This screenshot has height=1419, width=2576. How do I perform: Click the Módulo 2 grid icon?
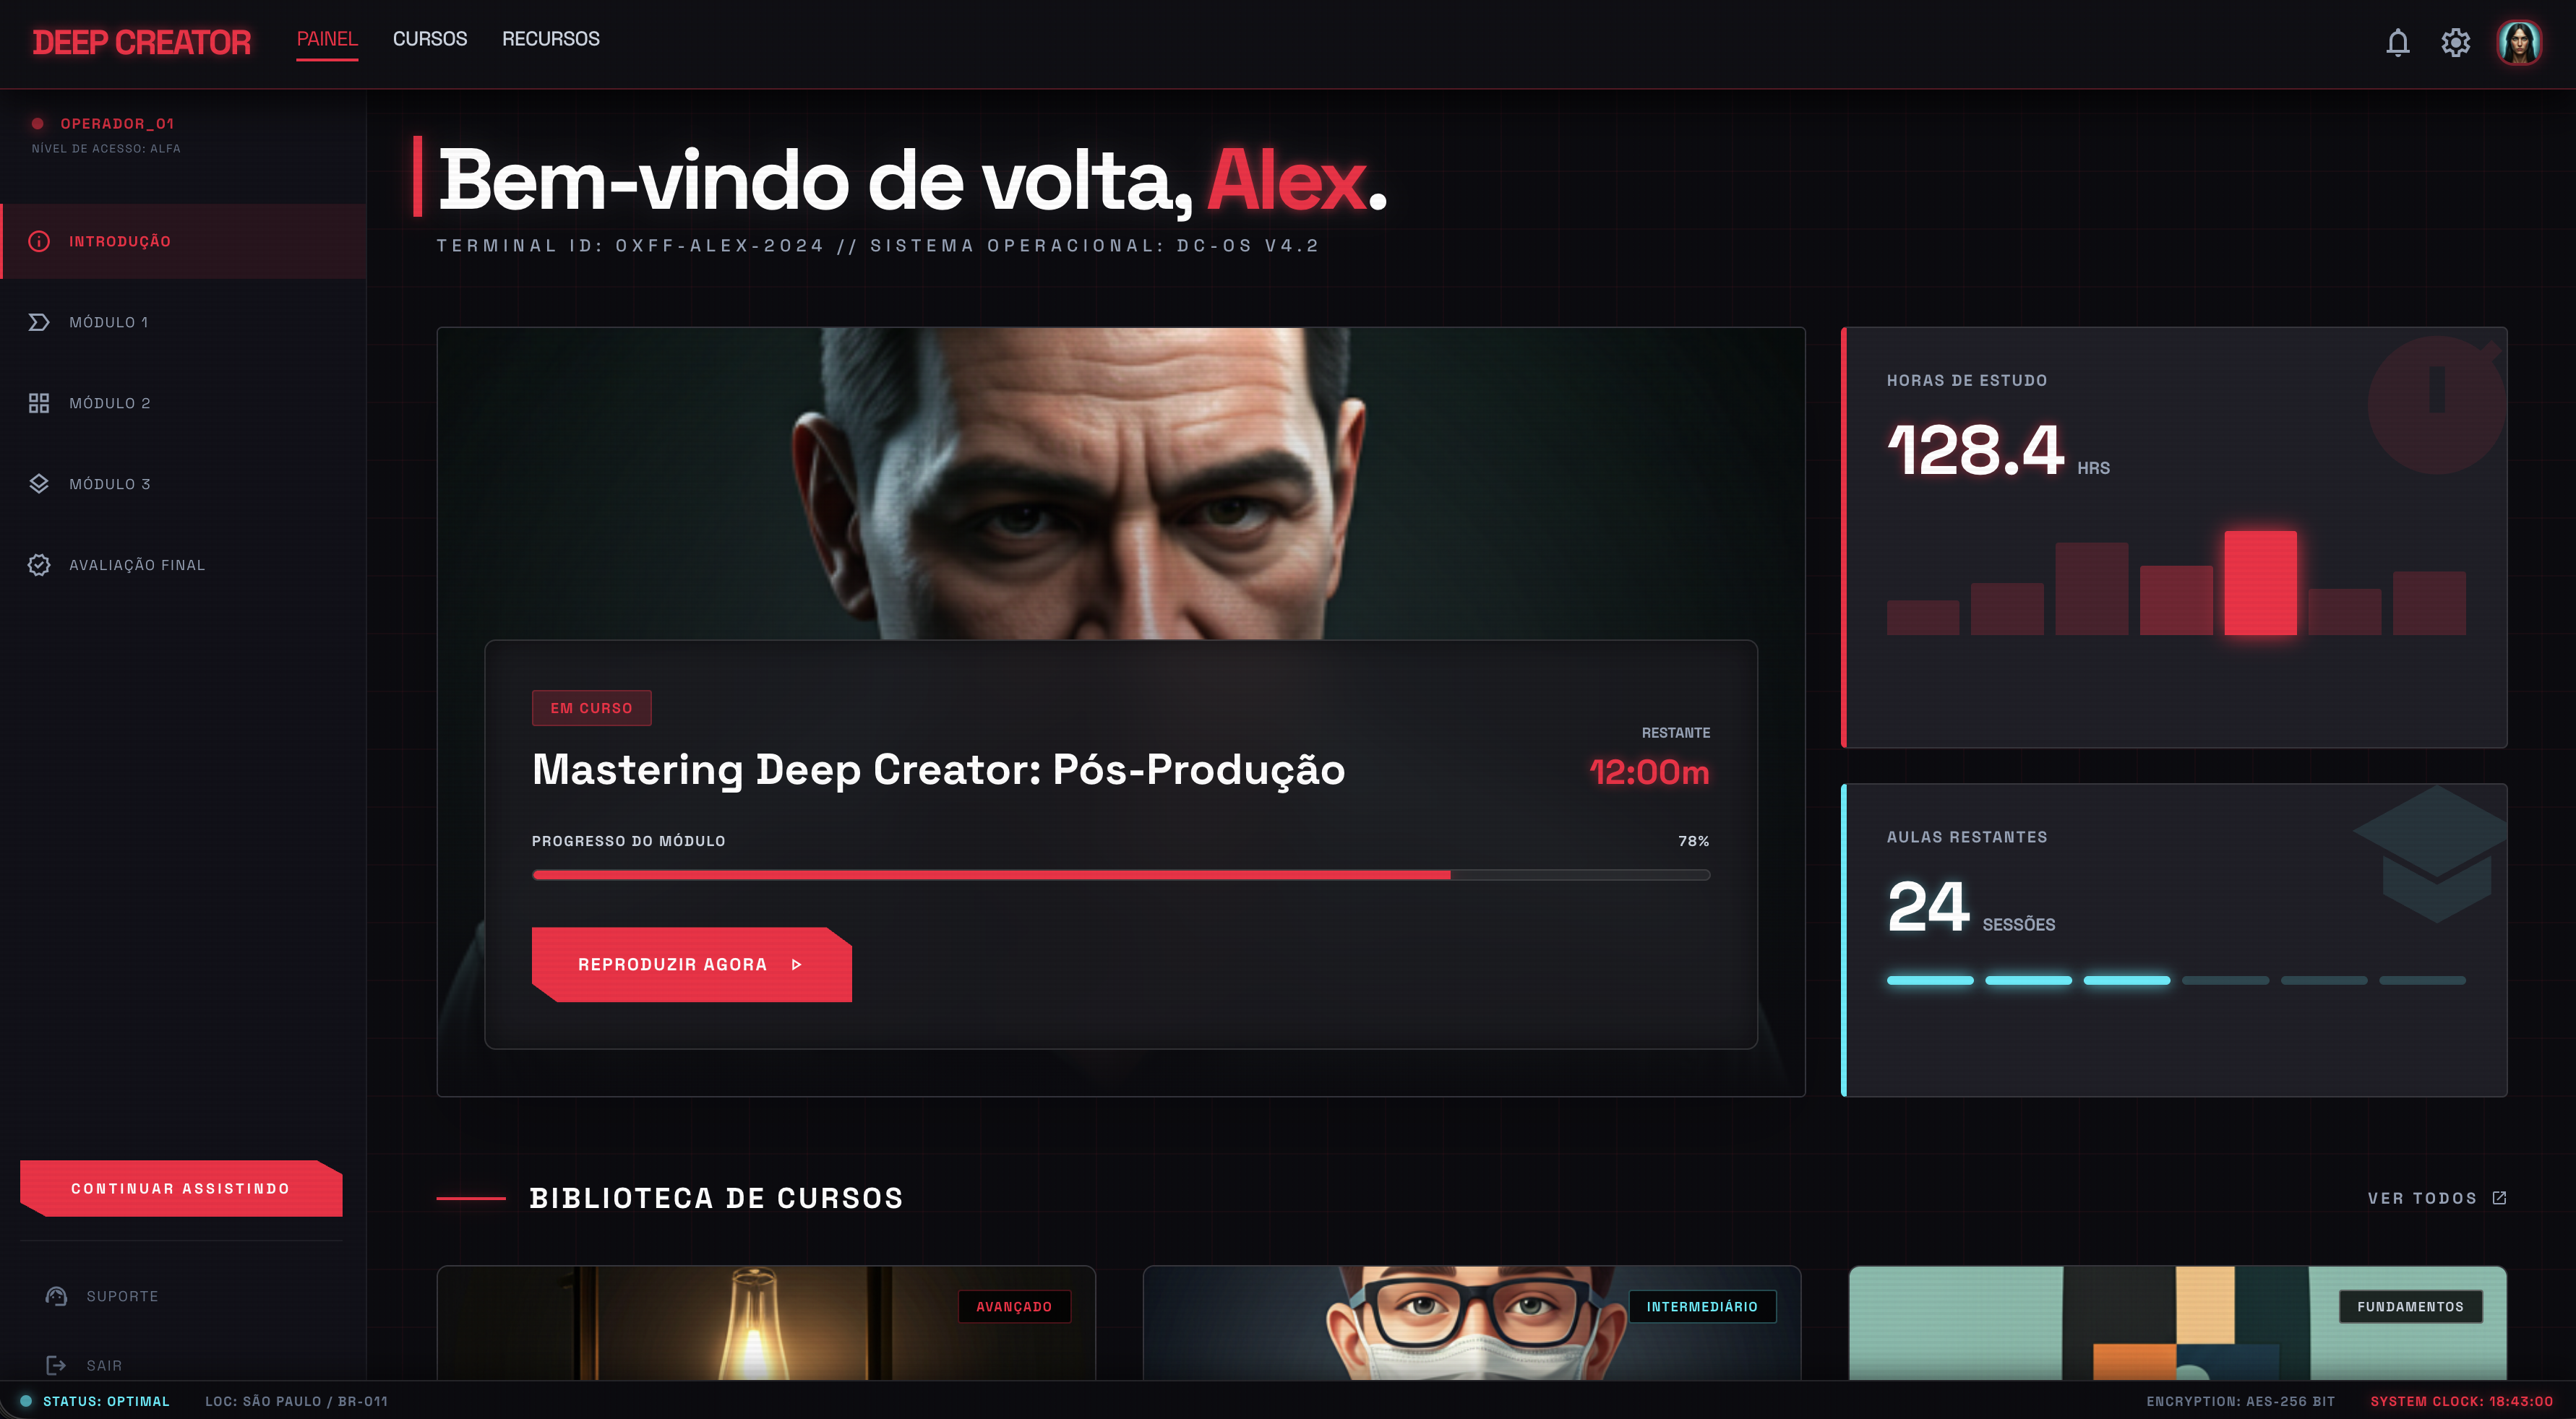click(39, 402)
